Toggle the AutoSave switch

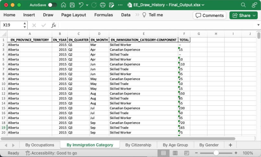[52, 5]
